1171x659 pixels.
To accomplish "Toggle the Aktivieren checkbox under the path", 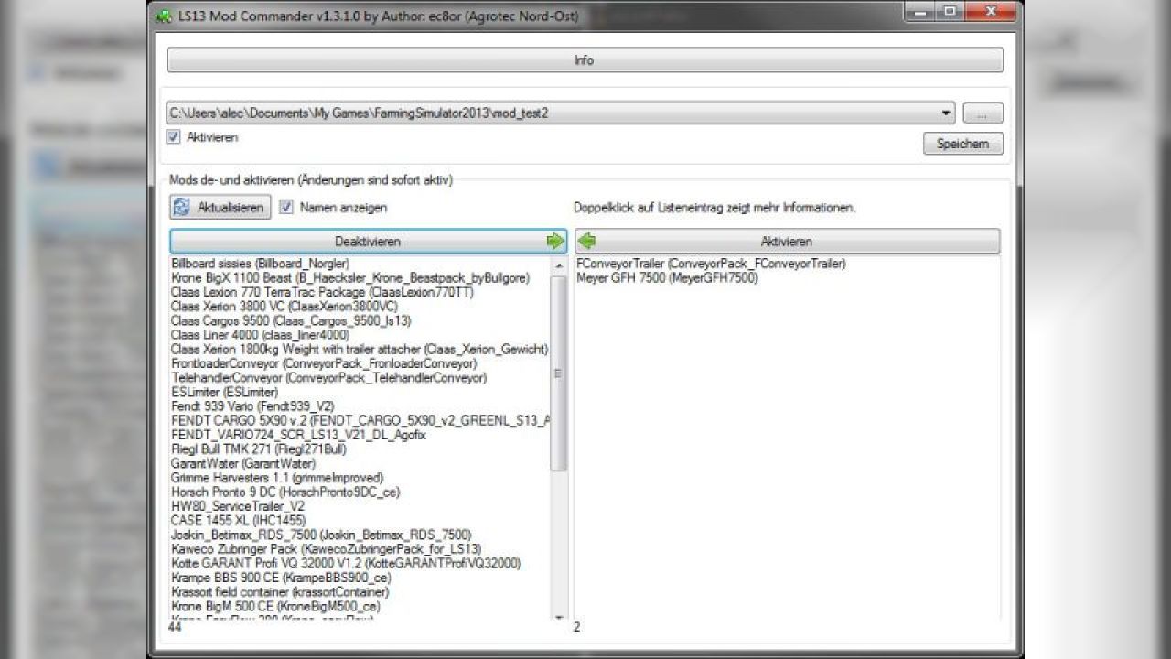I will click(173, 137).
